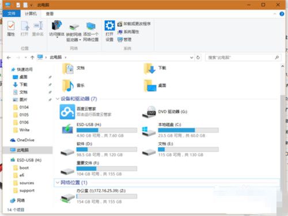Switch to the 查看 (View) tab
288x216 pixels.
[x=50, y=14]
